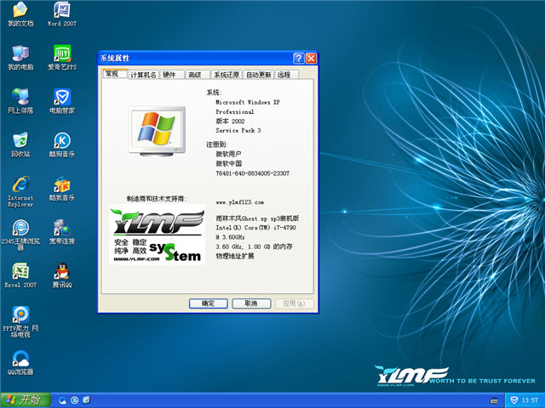Close the 系统属性 dialog
This screenshot has height=408, width=545.
click(311, 59)
